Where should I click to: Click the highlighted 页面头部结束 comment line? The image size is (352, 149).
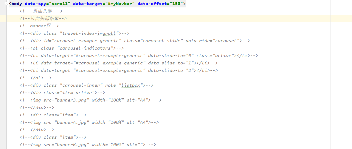point(43,19)
